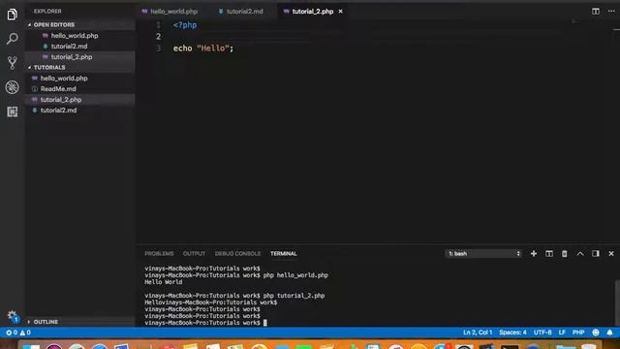Close the bottom panel
620x349 pixels.
point(611,254)
